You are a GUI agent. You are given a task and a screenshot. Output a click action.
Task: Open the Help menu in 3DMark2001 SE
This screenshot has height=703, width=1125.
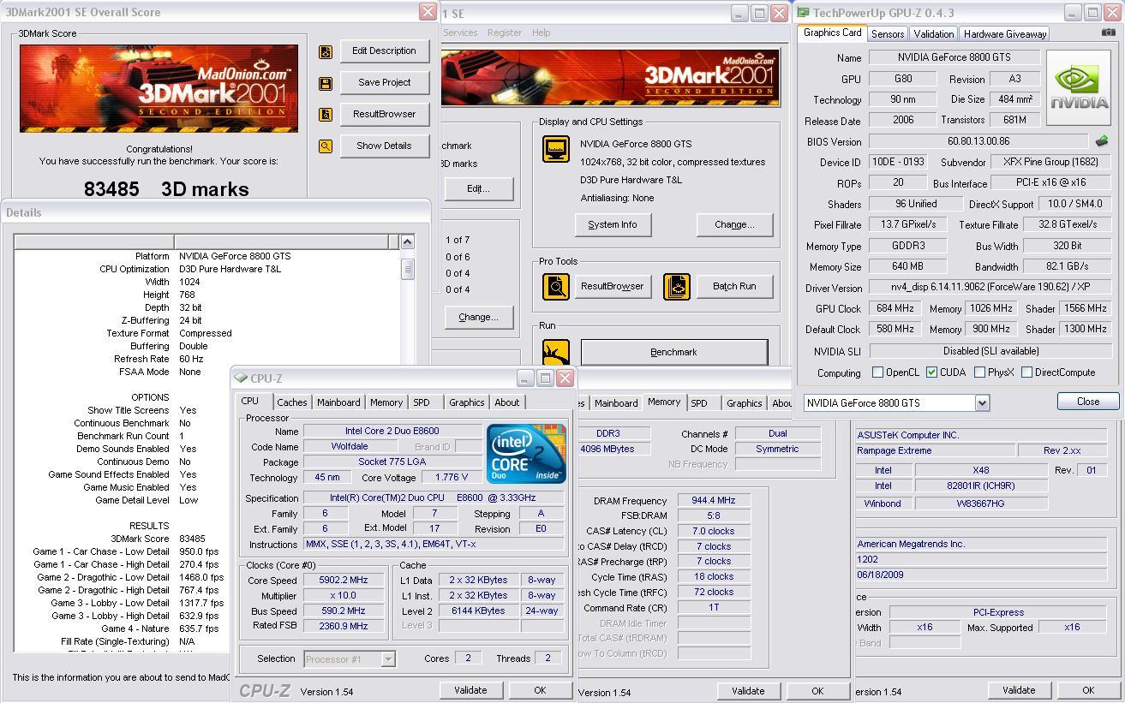click(541, 33)
